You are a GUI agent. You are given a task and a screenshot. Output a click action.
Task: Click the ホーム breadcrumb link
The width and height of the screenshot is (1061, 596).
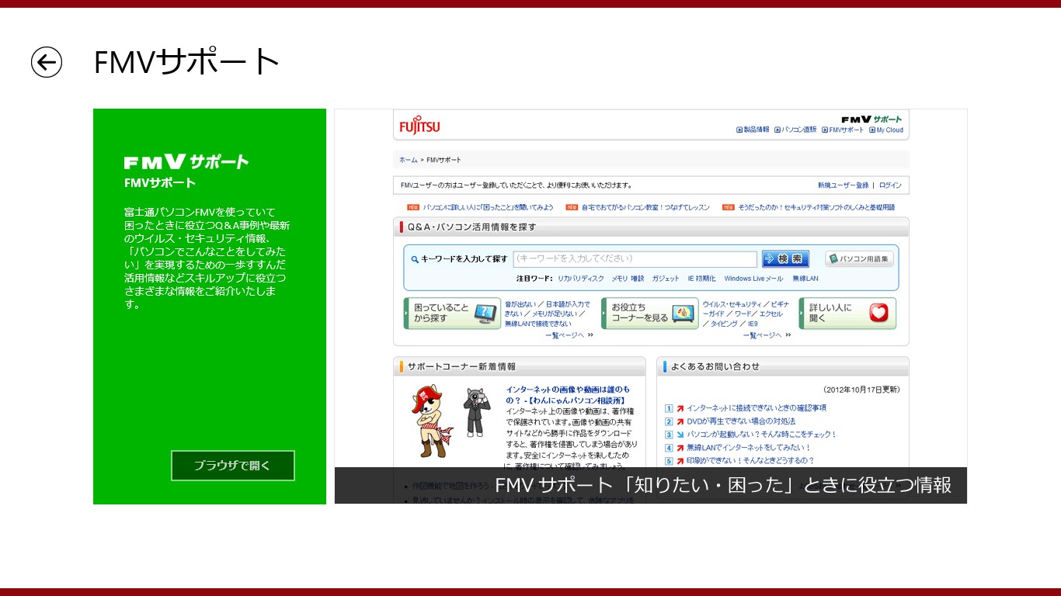[x=408, y=160]
